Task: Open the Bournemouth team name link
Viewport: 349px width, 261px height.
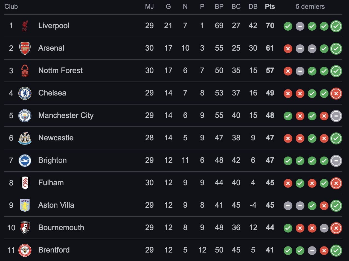Action: click(61, 228)
